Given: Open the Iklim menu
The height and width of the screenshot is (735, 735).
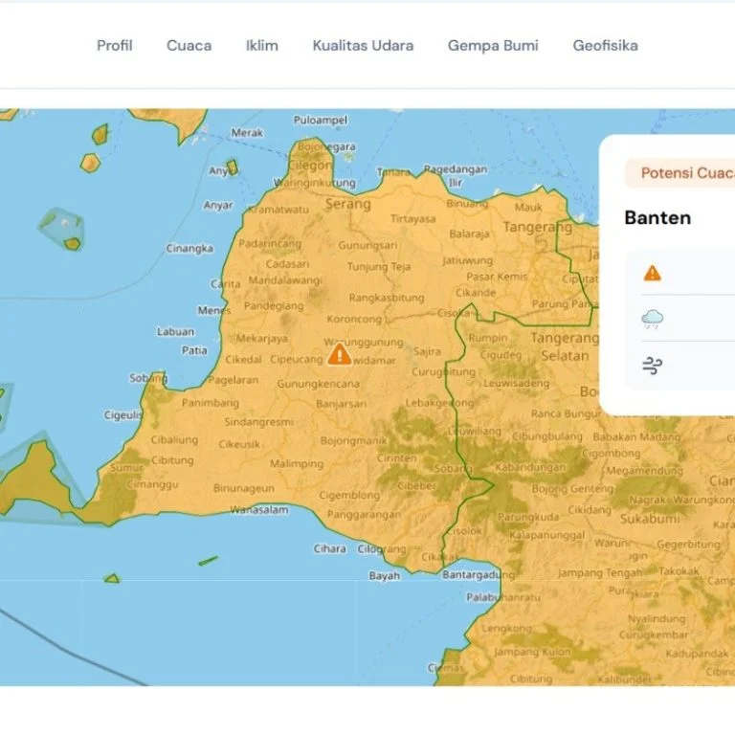Looking at the screenshot, I should 262,45.
